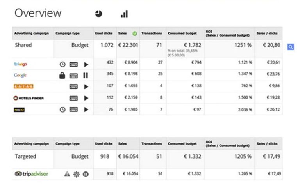The width and height of the screenshot is (300, 187).
Task: Click the clock icon in Nozio row
Action: tap(62, 109)
